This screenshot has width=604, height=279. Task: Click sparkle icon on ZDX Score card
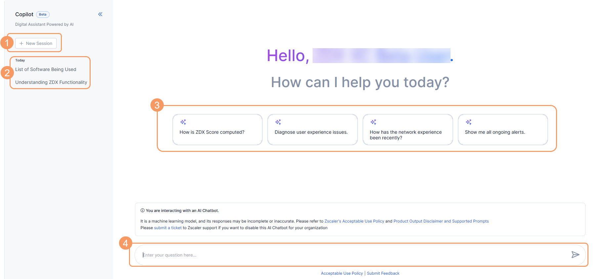pos(183,122)
